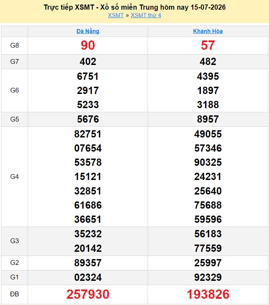Select G6 number 1897
Viewport: 269px width, 305px height.
[208, 90]
